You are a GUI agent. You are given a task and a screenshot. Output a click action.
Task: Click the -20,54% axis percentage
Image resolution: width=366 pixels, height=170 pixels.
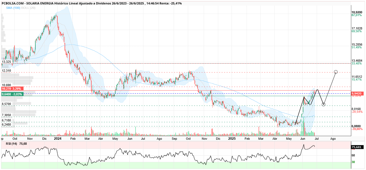pos(357,112)
